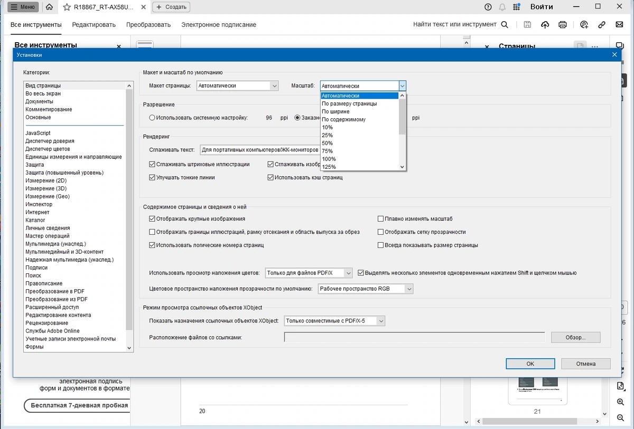Image resolution: width=634 pixels, height=429 pixels.
Task: Open the Только совместимые с PDF/X-5 dropdown
Action: (335, 321)
